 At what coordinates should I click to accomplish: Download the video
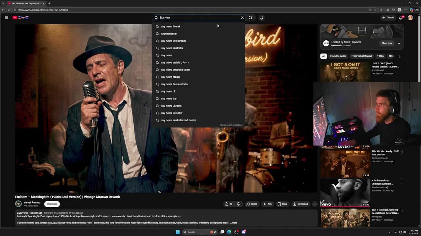(x=301, y=204)
